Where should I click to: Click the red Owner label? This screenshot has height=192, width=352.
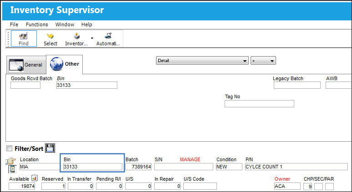[282, 179]
